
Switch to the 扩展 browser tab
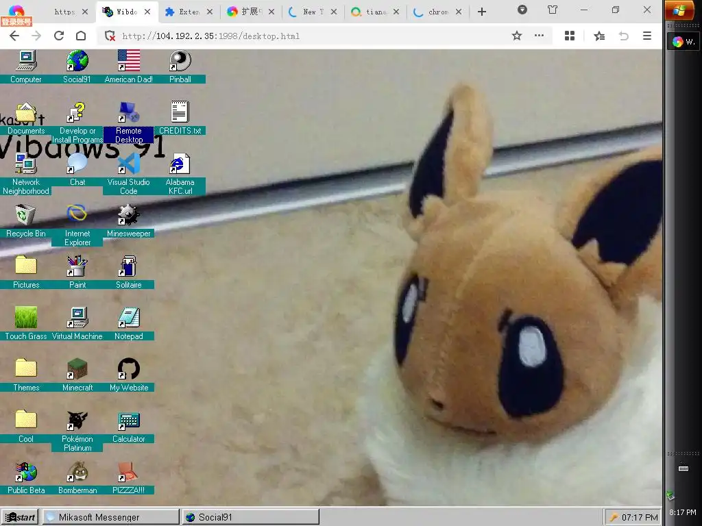coord(251,12)
